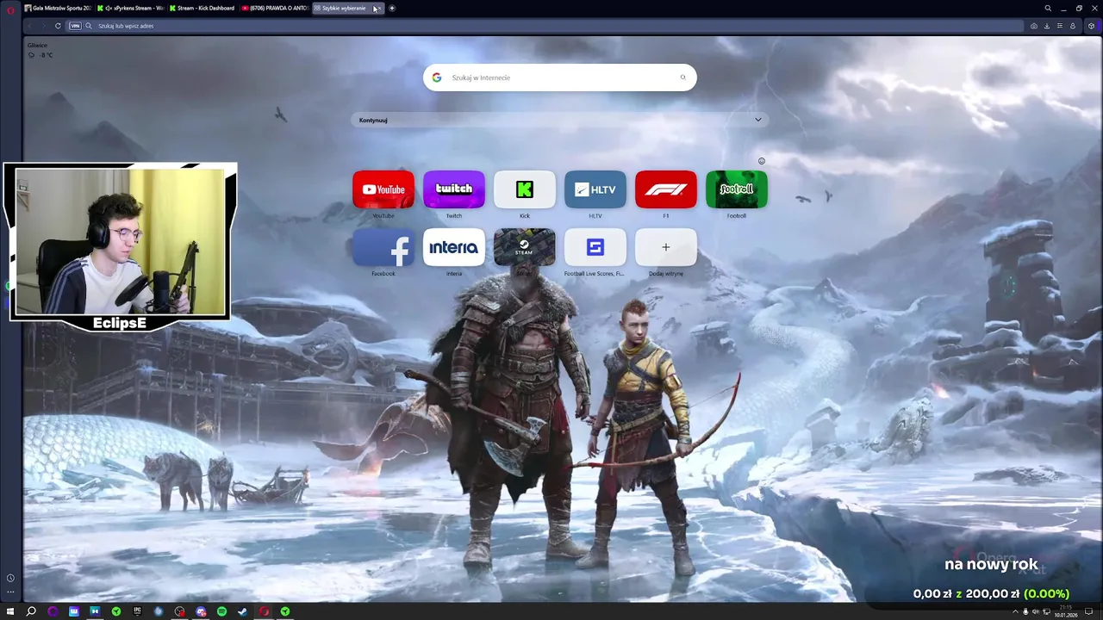Click the snapshot camera icon in the toolbar
This screenshot has height=620, width=1103.
tap(1034, 26)
